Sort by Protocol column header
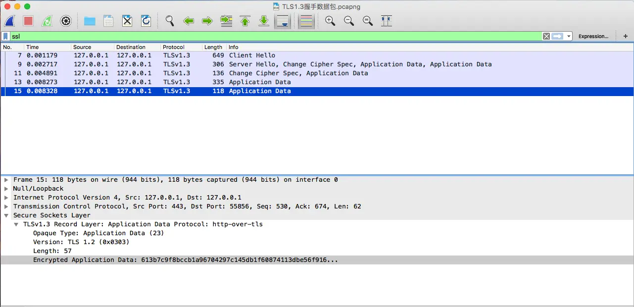 tap(182, 47)
